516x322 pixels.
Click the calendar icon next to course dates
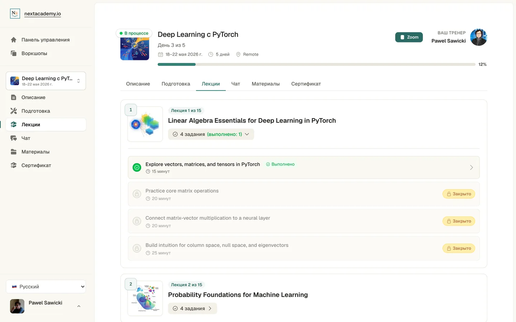[x=161, y=54]
